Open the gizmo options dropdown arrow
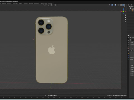This screenshot has height=100, width=134. (113, 5)
